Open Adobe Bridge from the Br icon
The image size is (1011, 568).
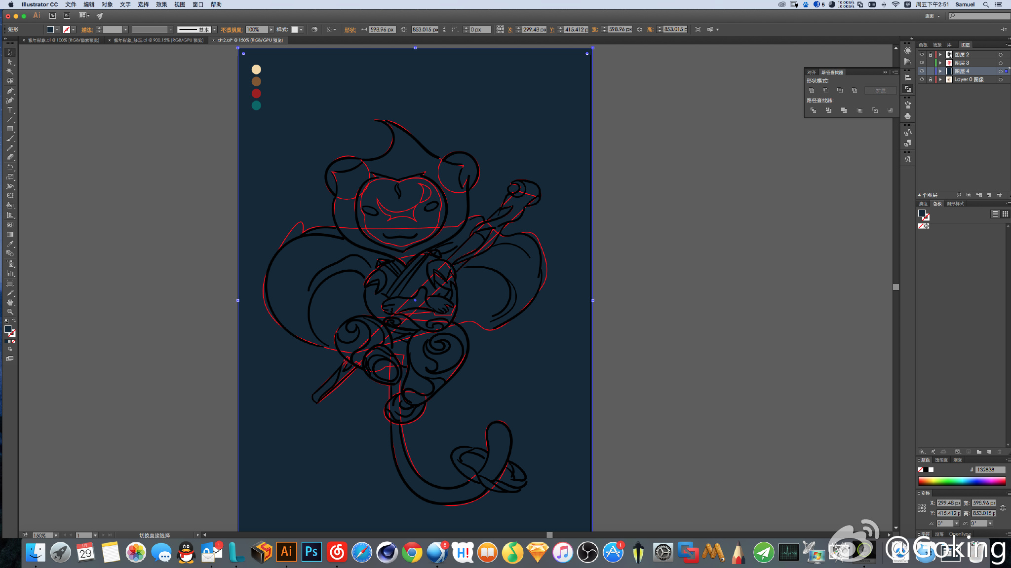click(x=52, y=16)
